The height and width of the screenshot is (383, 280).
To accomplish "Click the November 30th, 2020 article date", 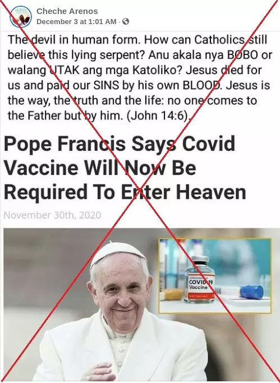I will (x=52, y=215).
